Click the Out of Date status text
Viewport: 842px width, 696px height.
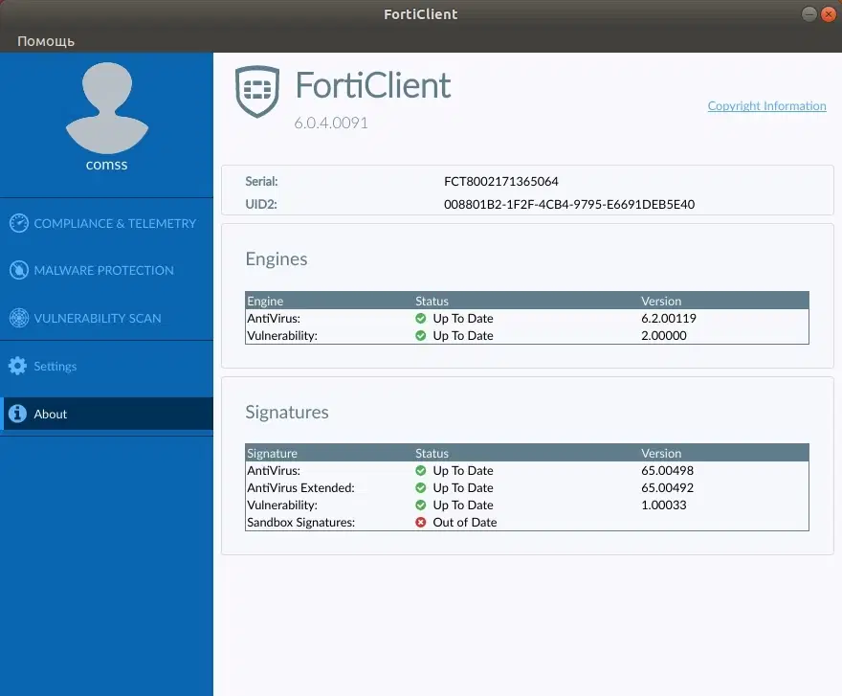(464, 522)
